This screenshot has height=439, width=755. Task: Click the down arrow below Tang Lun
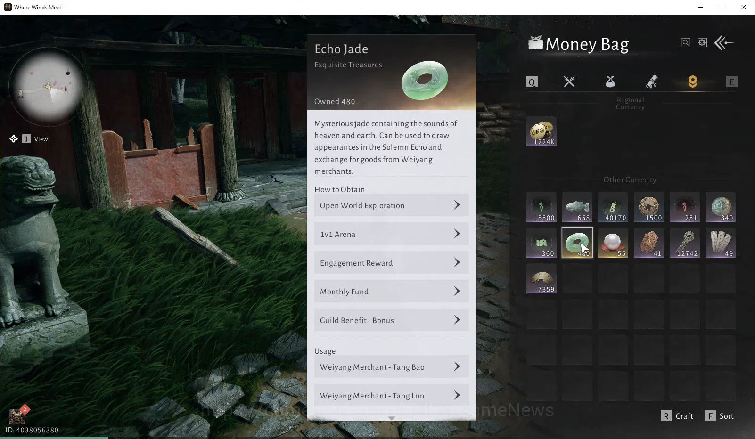391,418
